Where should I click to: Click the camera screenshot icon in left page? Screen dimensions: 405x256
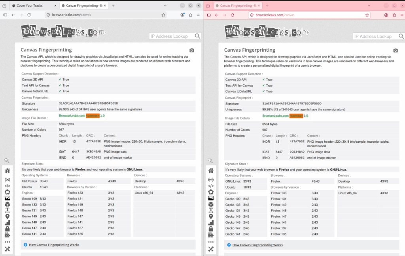192,50
